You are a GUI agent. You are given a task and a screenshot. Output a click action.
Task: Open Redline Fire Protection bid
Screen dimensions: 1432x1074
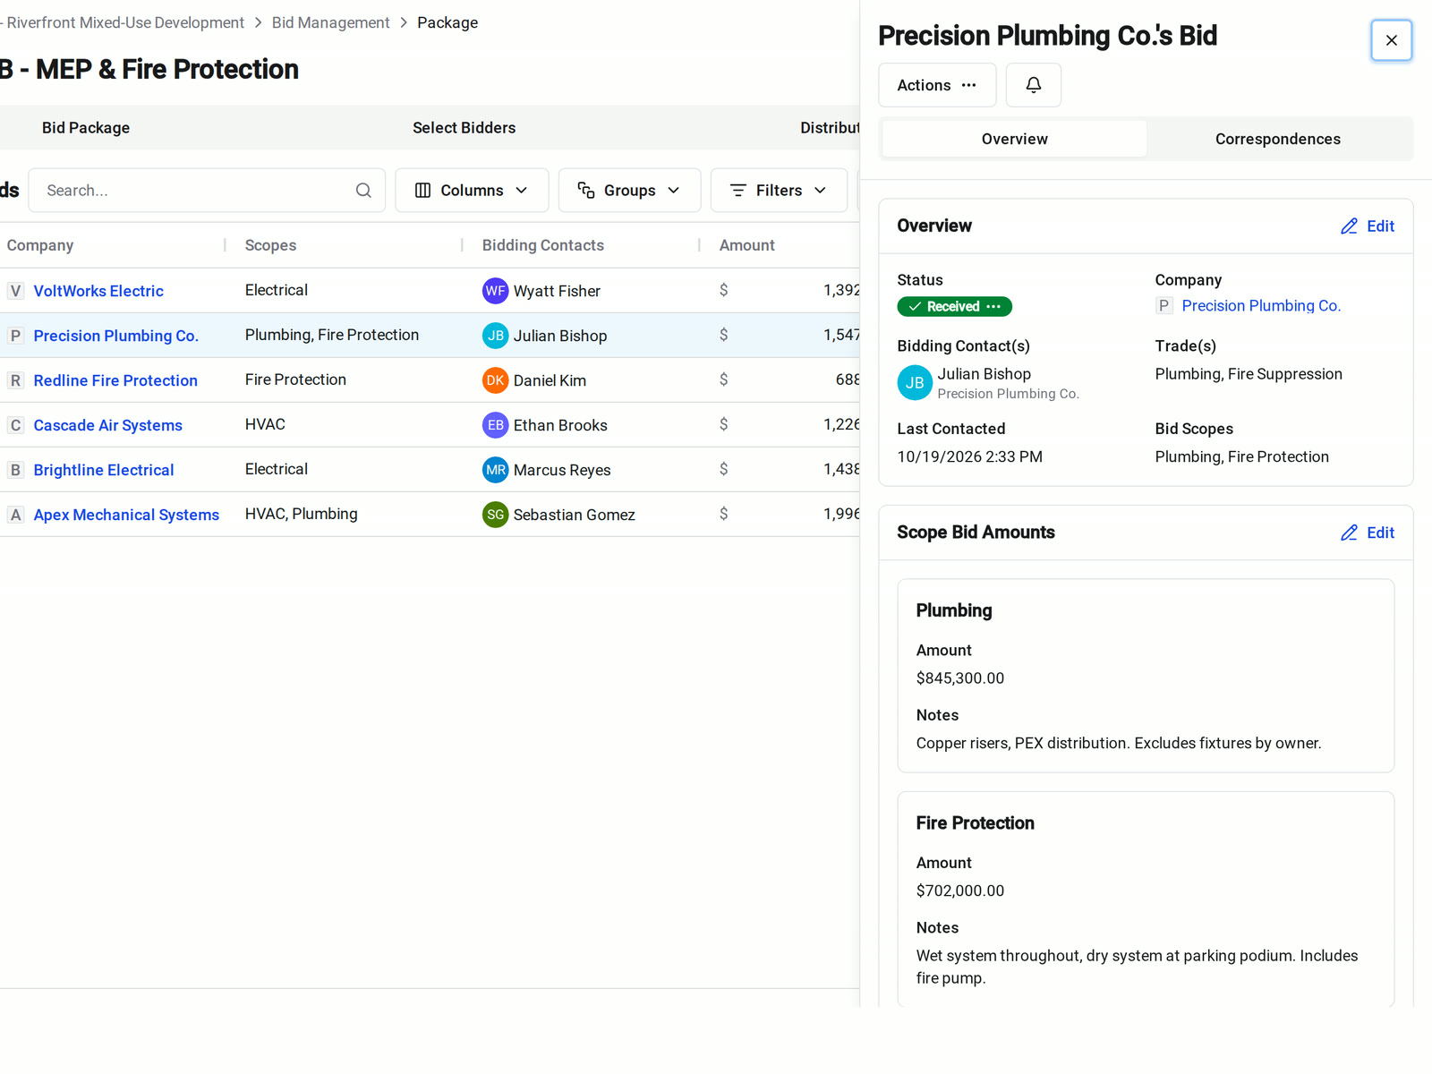(x=115, y=380)
